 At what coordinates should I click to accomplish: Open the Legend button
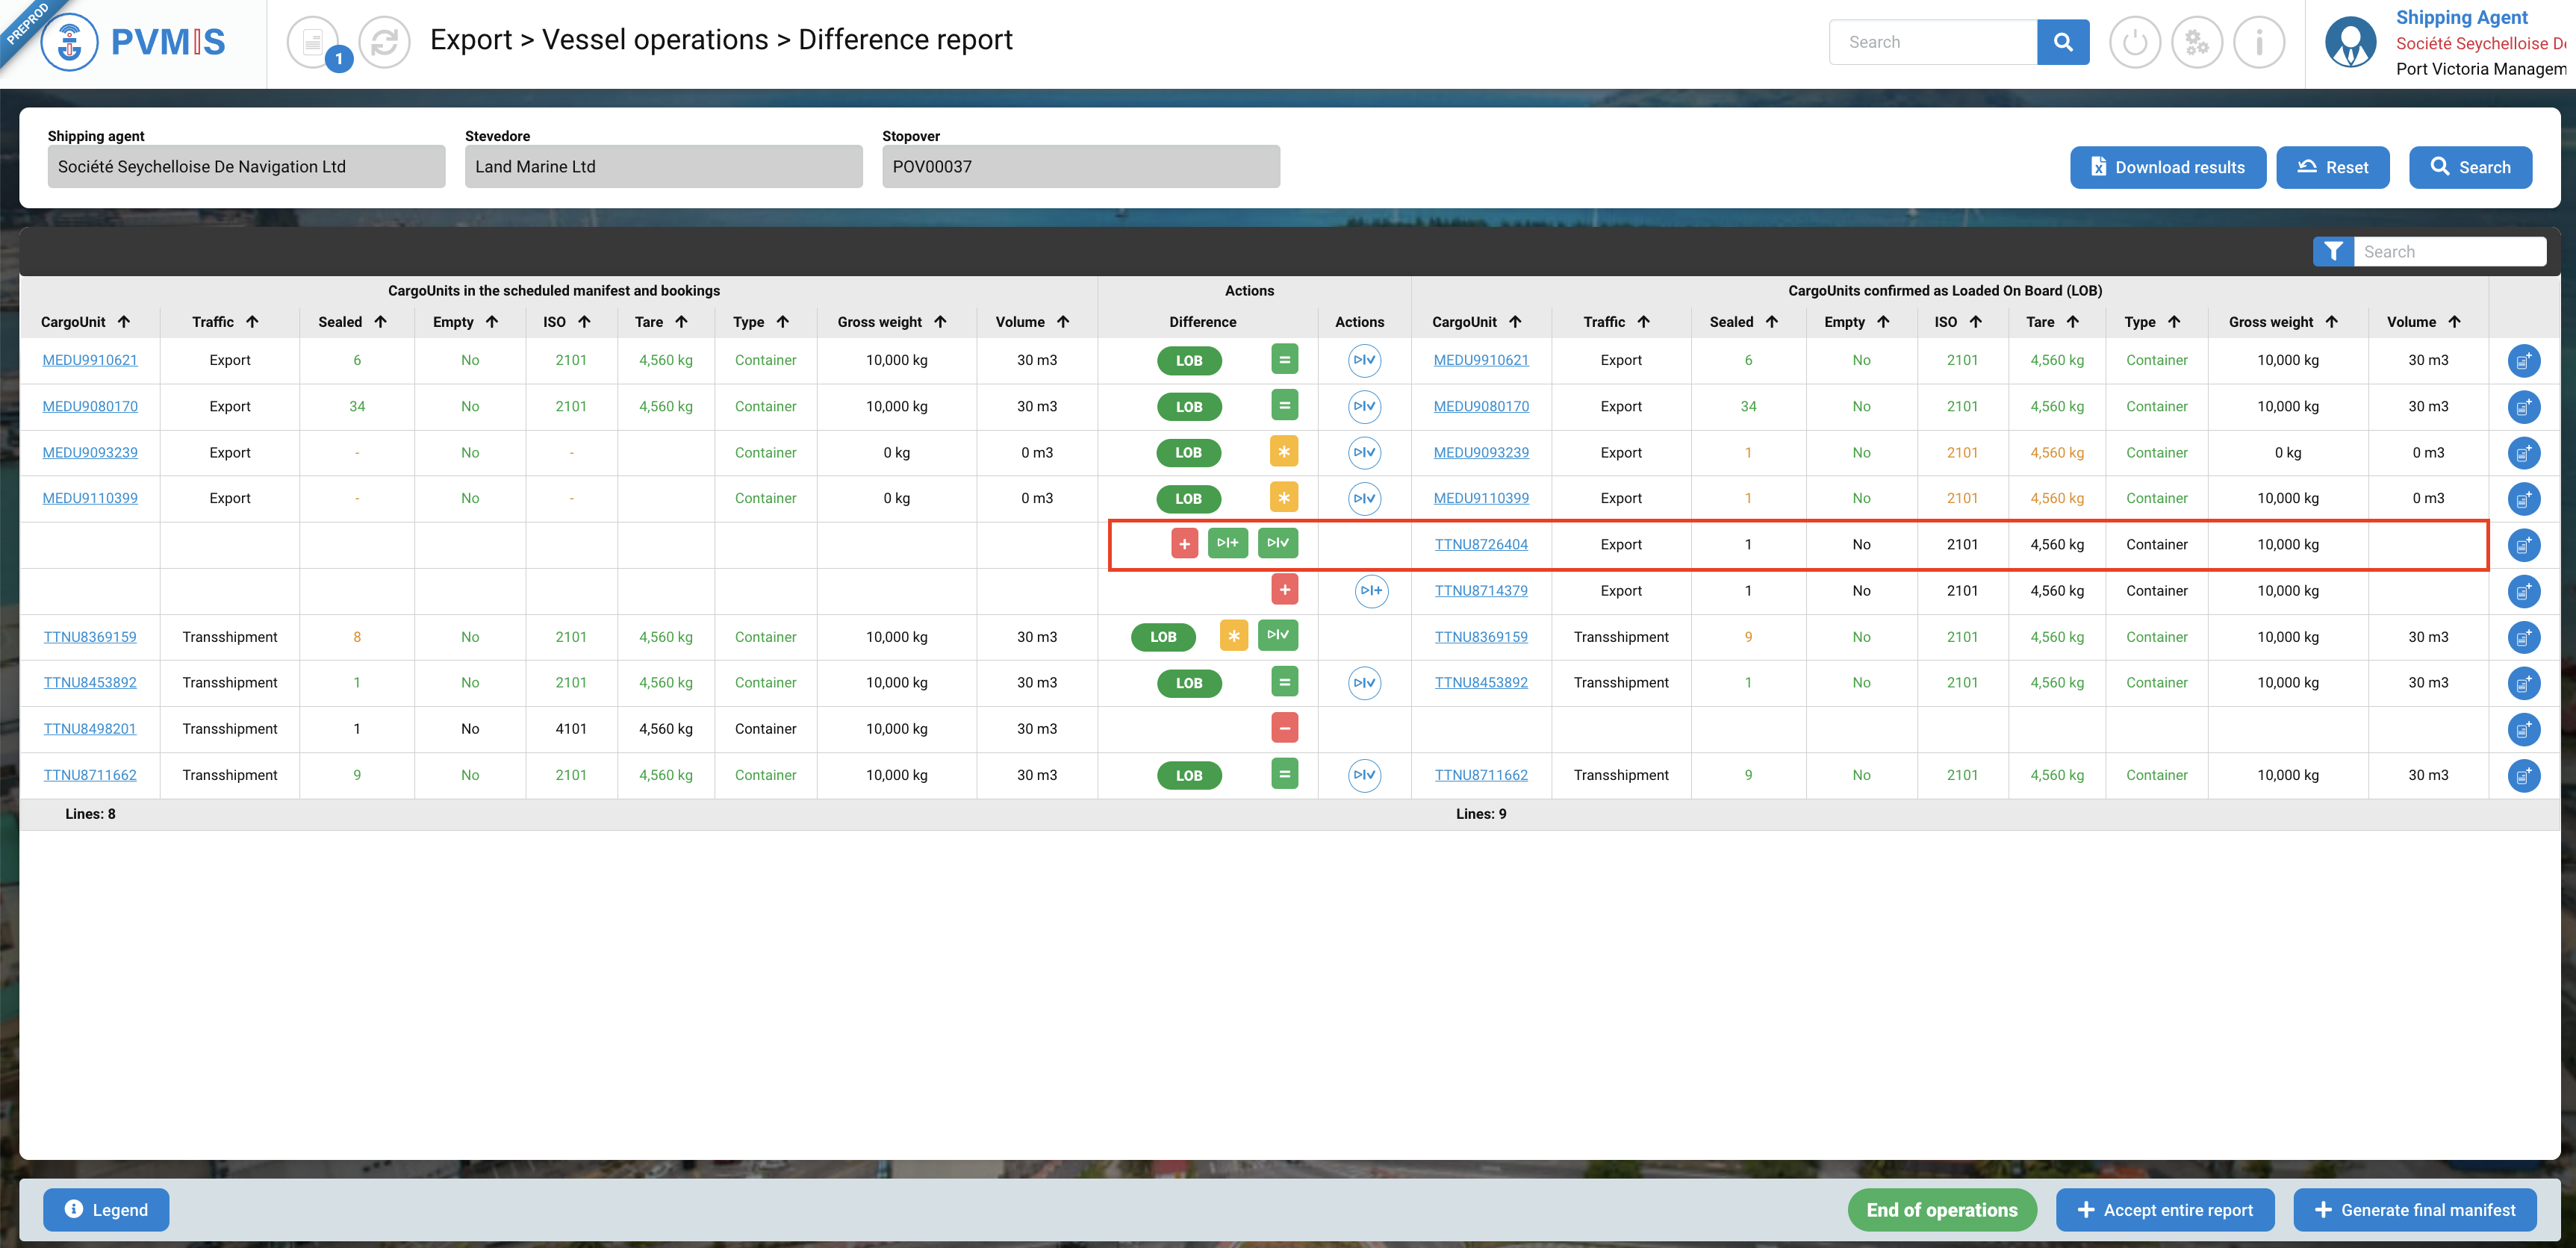tap(106, 1210)
